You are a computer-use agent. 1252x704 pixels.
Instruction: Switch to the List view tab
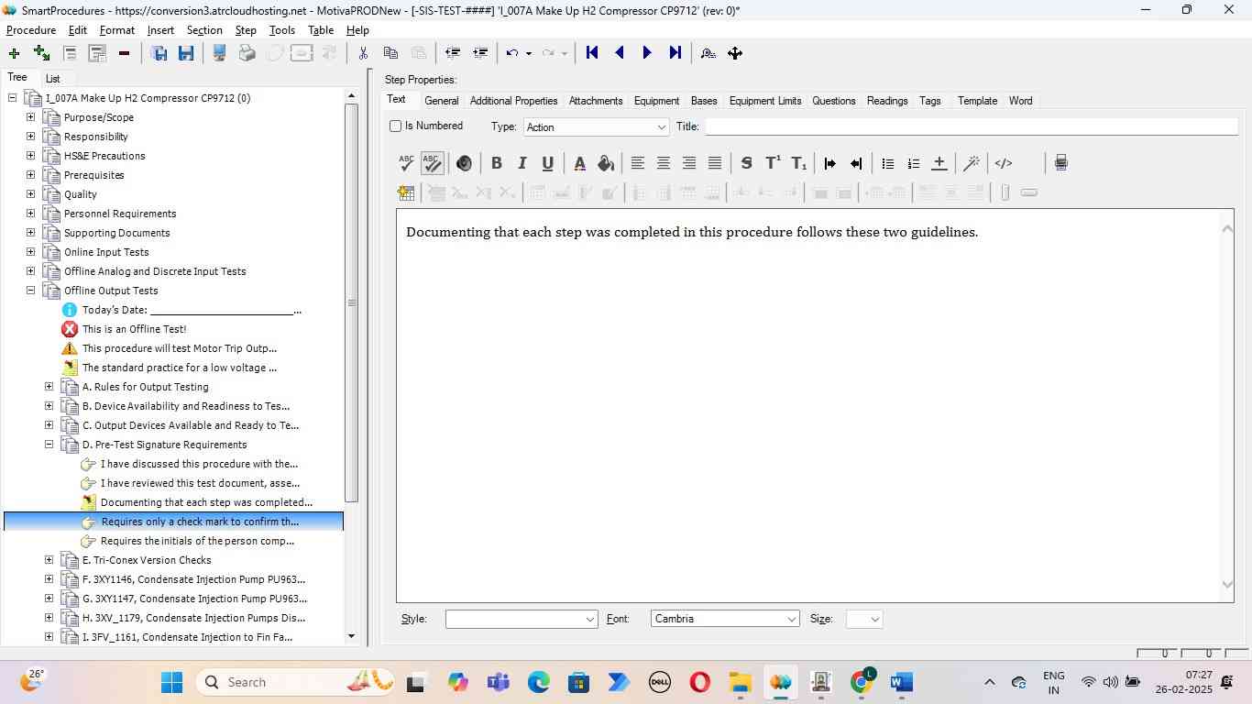pos(53,79)
